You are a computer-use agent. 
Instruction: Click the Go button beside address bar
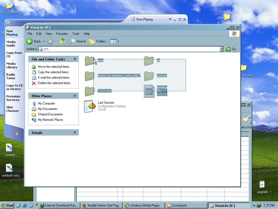coord(231,49)
